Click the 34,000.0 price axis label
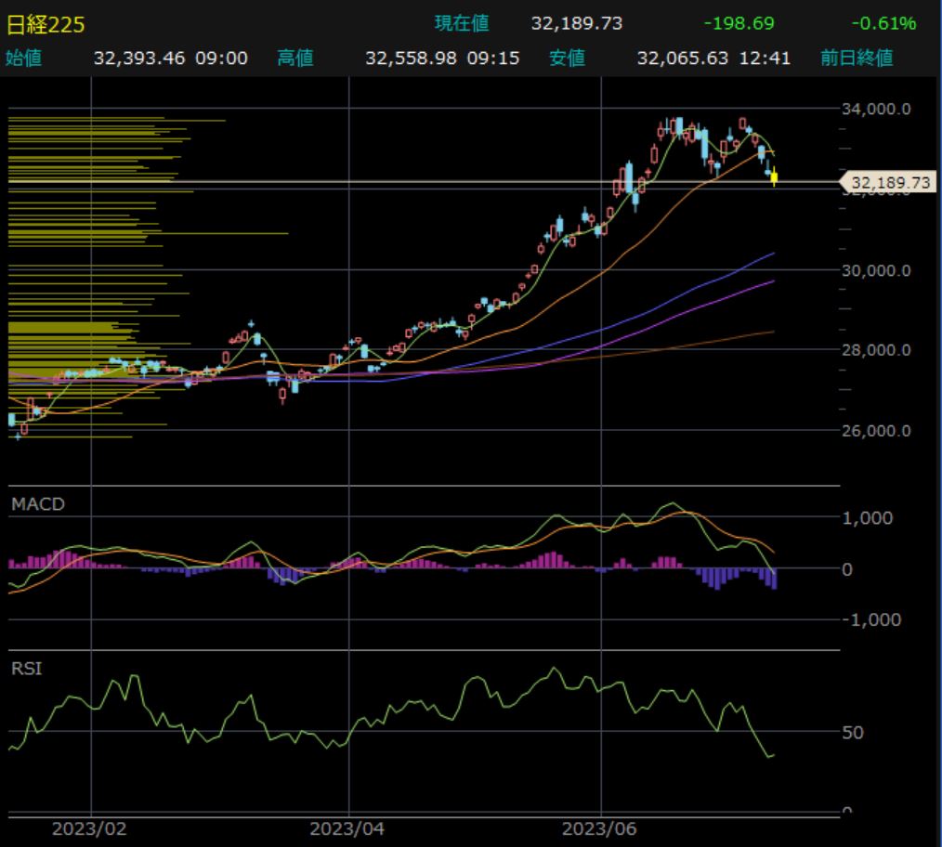The height and width of the screenshot is (847, 942). tap(877, 109)
